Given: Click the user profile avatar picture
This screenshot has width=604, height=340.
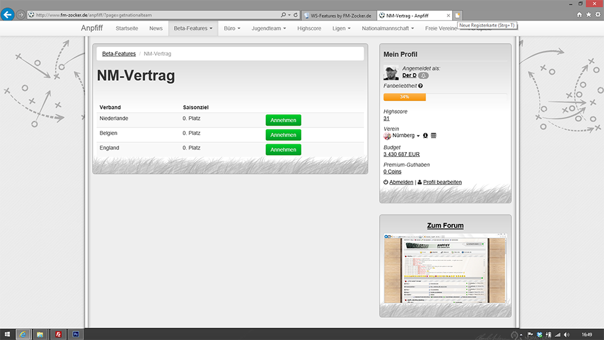Looking at the screenshot, I should click(391, 72).
